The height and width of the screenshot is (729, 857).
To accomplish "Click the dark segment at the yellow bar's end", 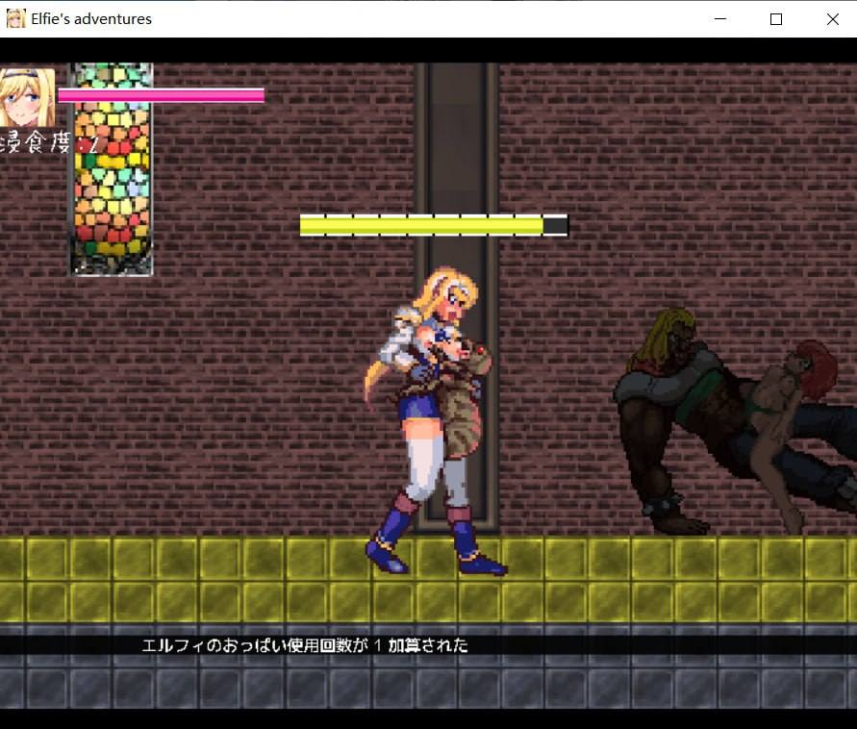I will 553,225.
